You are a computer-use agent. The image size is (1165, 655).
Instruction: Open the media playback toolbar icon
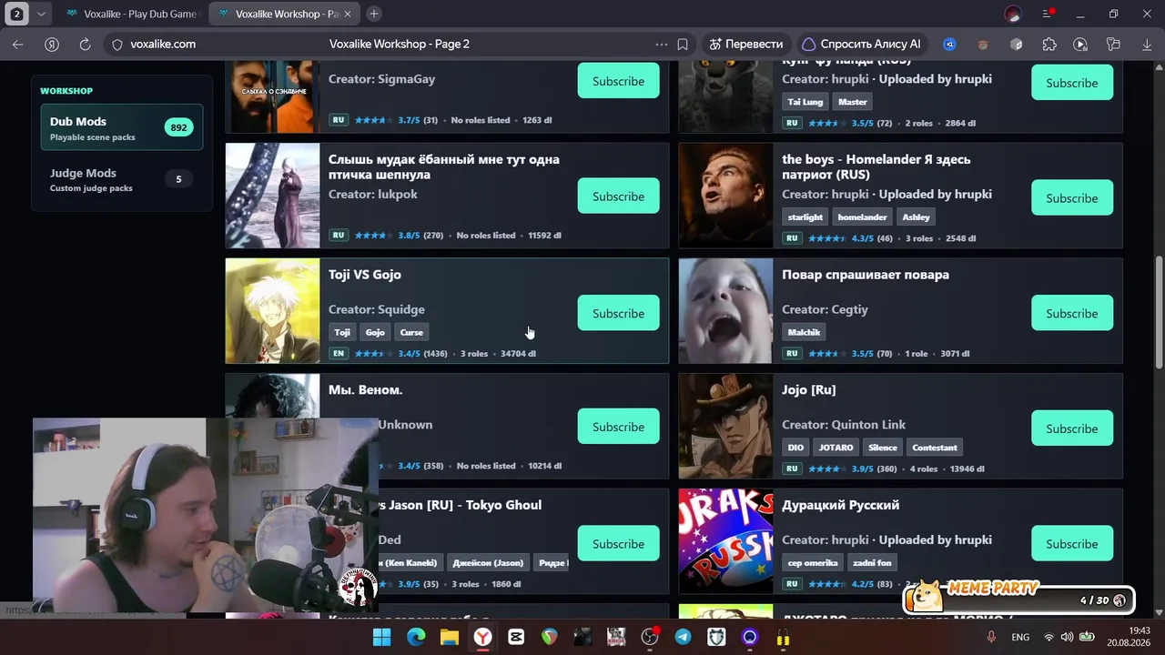(x=1080, y=44)
